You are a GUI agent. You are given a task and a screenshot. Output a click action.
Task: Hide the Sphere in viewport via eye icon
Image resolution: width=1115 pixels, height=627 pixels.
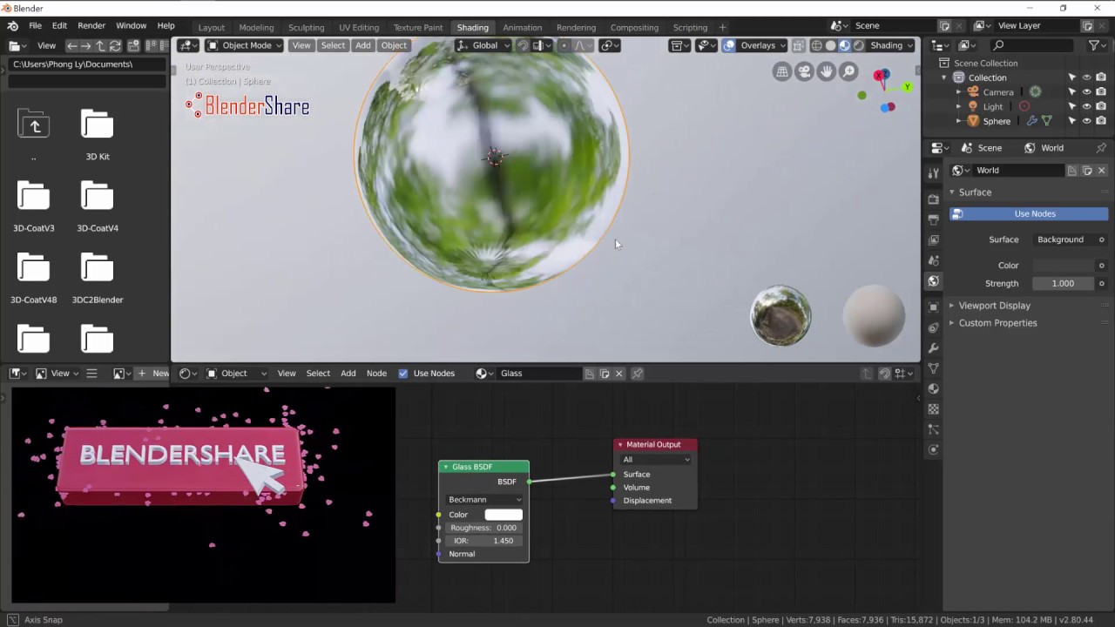point(1086,122)
